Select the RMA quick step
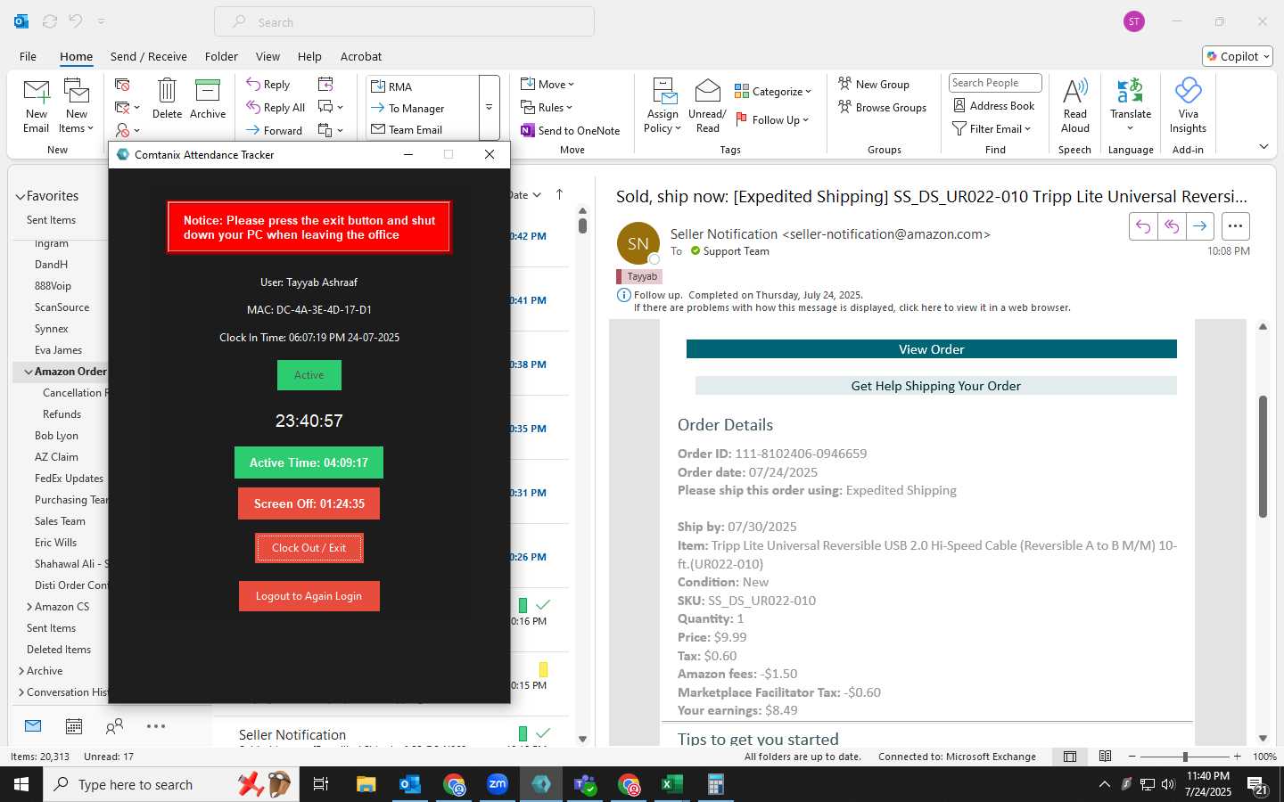This screenshot has height=802, width=1284. point(391,86)
